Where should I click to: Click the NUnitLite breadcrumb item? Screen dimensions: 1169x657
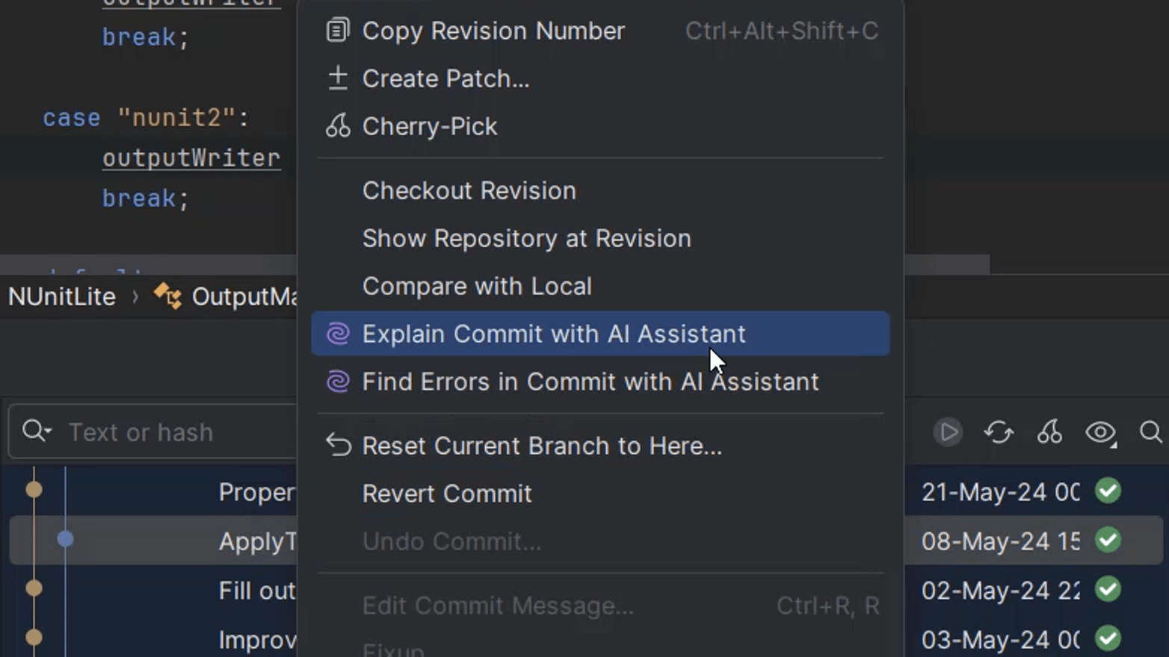click(x=62, y=296)
